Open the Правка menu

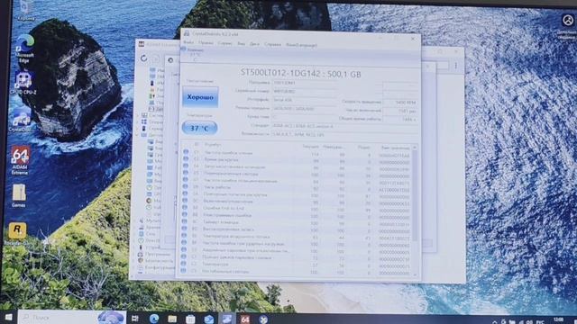point(206,43)
